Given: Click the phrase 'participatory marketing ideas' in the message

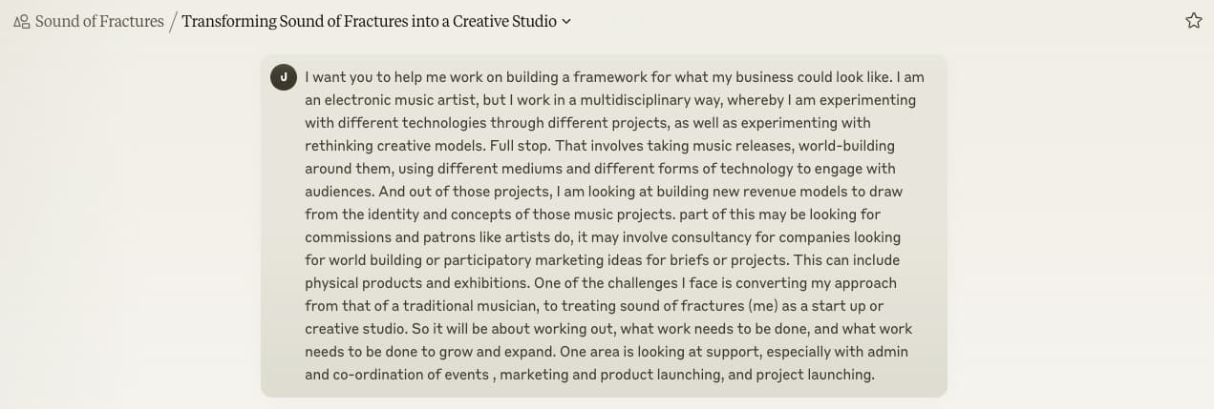Looking at the screenshot, I should coord(541,260).
